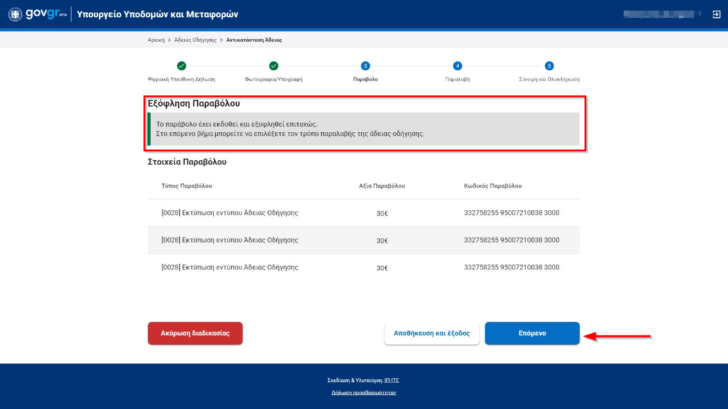728x409 pixels.
Task: Click the gov.gr logo icon
Action: pyautogui.click(x=37, y=15)
